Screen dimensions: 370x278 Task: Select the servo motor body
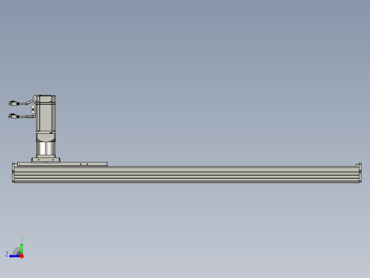point(46,114)
